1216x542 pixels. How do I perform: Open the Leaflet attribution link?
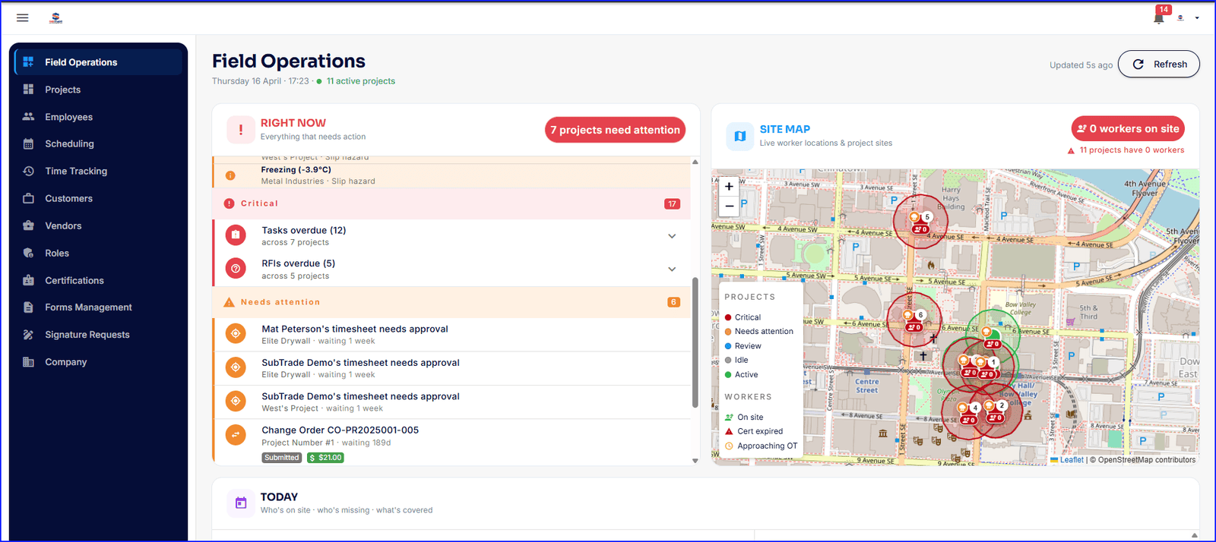[1071, 460]
